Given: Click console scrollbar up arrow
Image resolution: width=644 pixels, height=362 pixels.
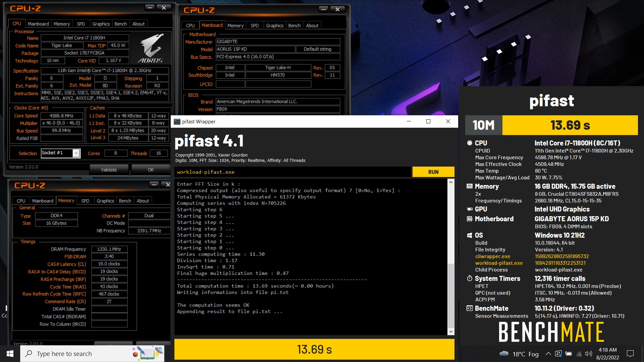Looking at the screenshot, I should click(451, 182).
